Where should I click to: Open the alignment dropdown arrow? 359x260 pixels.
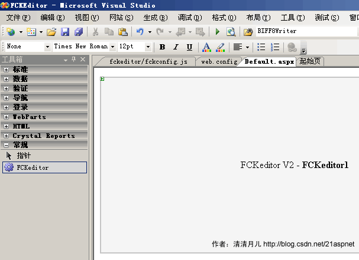(247, 47)
